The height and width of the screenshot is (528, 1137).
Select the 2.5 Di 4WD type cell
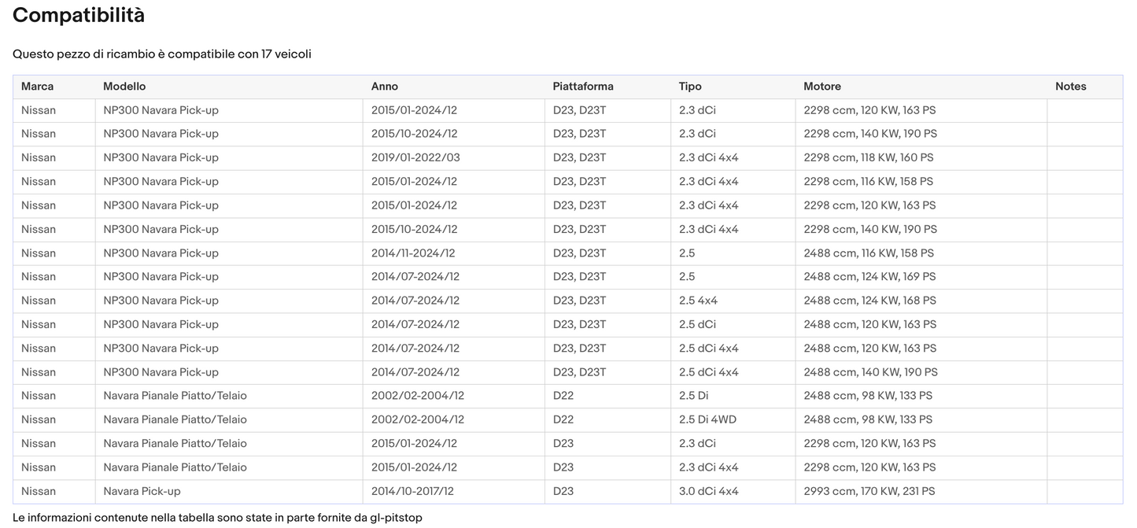[707, 419]
